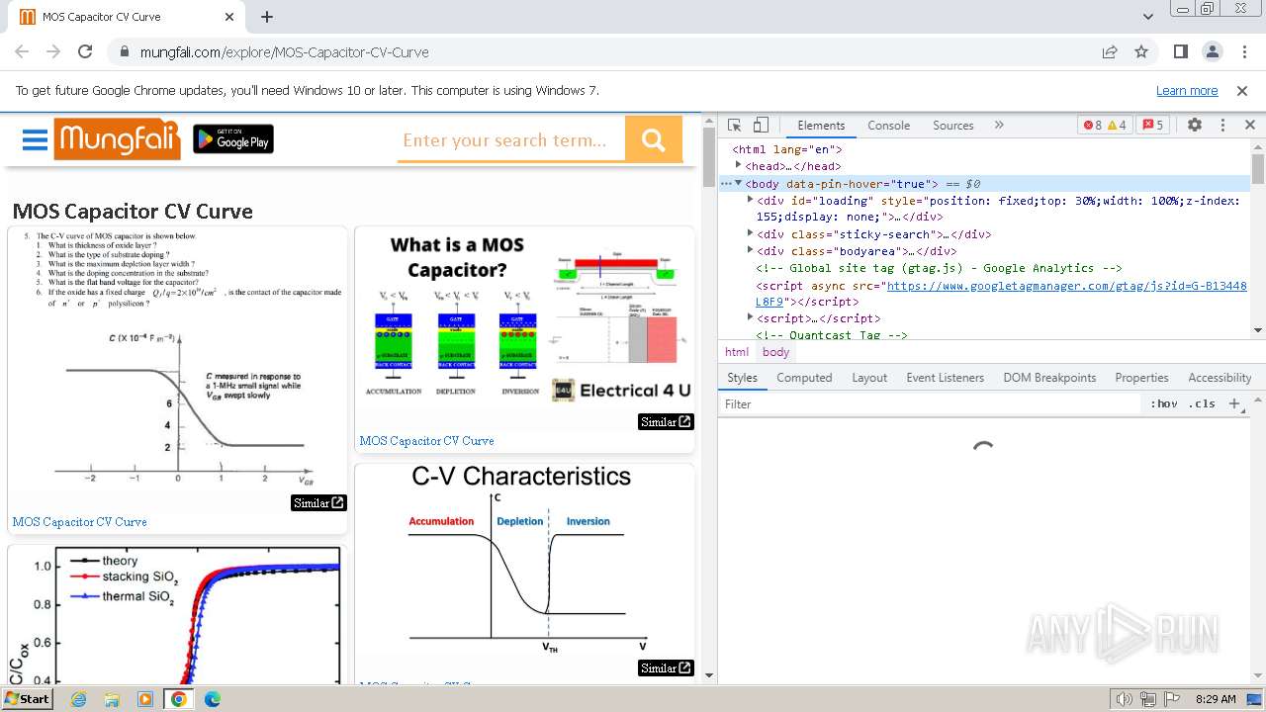
Task: Collapse the body element node
Action: (738, 183)
